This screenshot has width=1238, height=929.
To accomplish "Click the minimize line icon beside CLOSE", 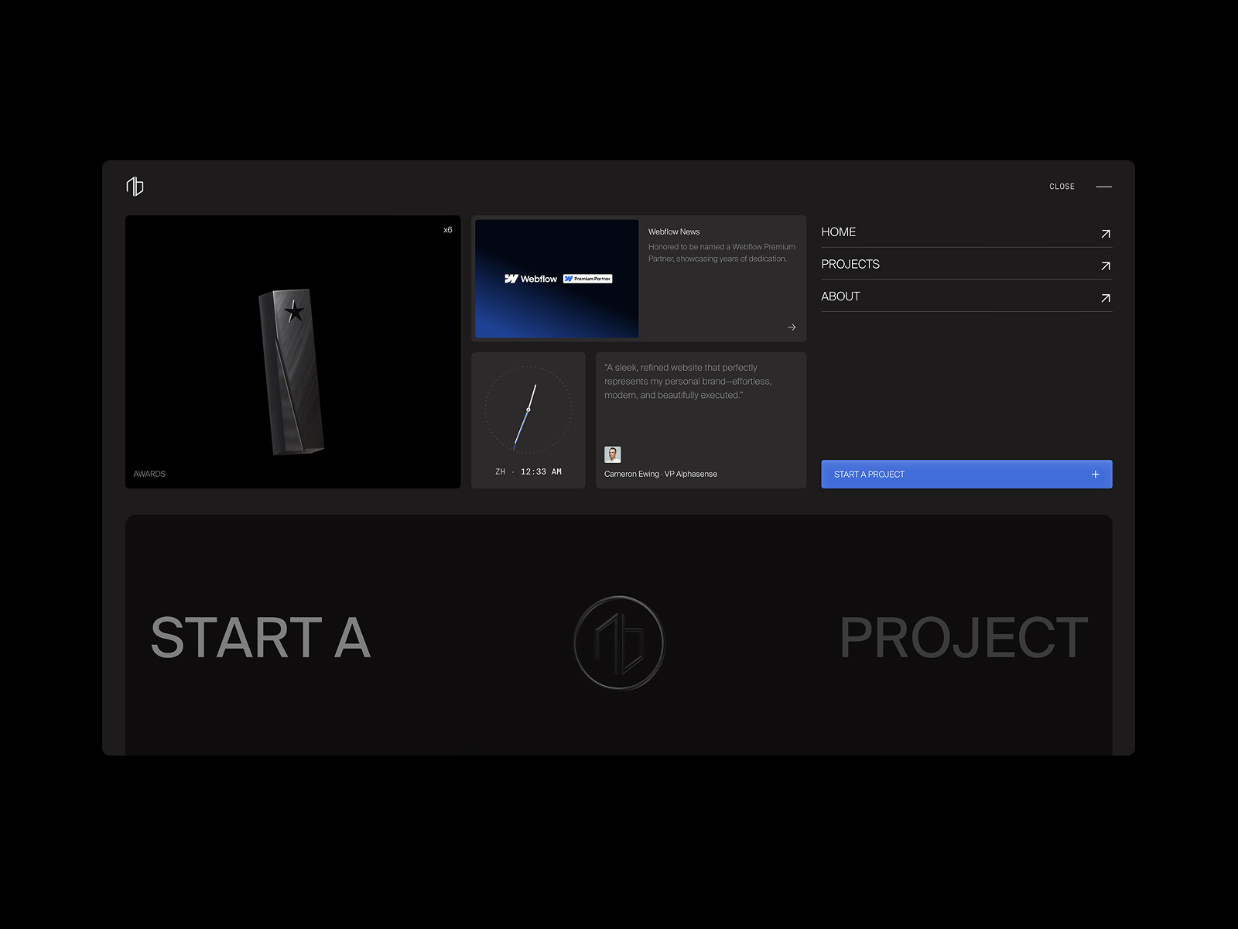I will [1103, 187].
